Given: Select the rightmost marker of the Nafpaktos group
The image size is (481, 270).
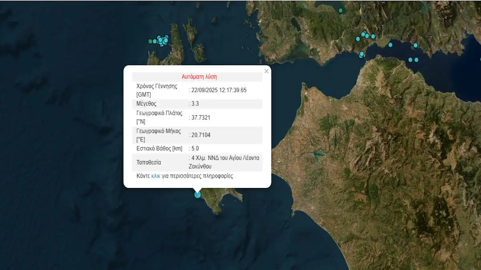Looking at the screenshot, I should click(x=373, y=36).
